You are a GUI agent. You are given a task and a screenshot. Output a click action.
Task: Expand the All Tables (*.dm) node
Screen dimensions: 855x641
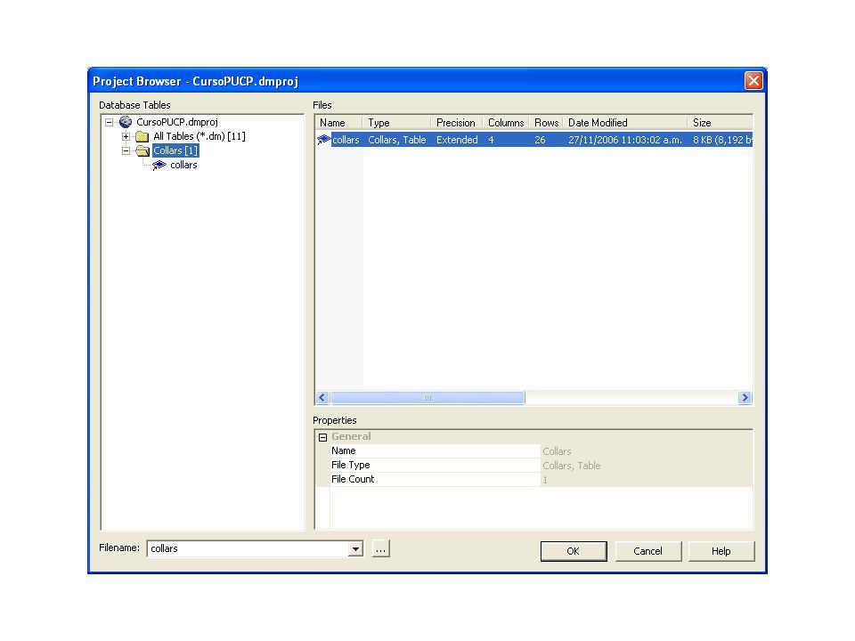(x=126, y=136)
